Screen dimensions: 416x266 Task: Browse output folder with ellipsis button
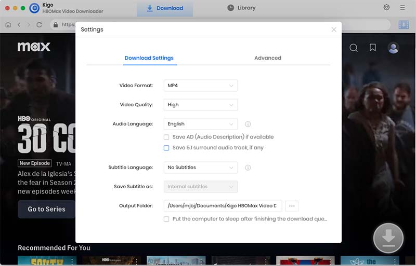pos(292,206)
